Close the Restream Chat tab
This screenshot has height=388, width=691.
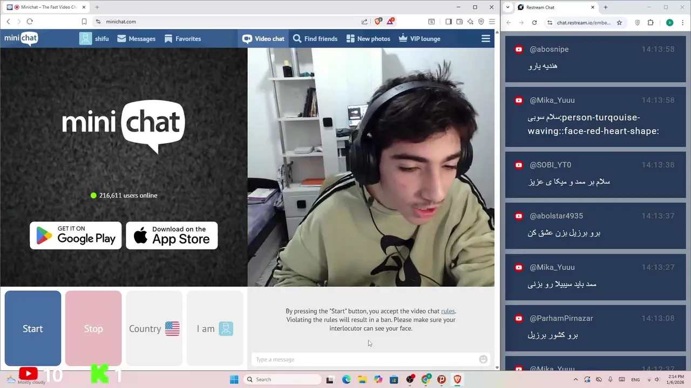pos(593,7)
